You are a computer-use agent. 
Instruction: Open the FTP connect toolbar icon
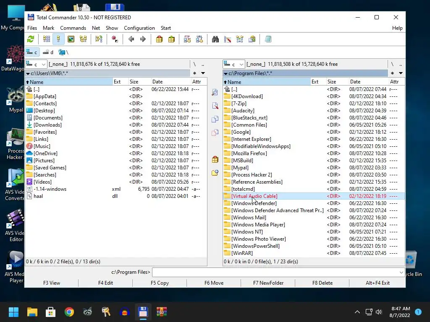187,39
